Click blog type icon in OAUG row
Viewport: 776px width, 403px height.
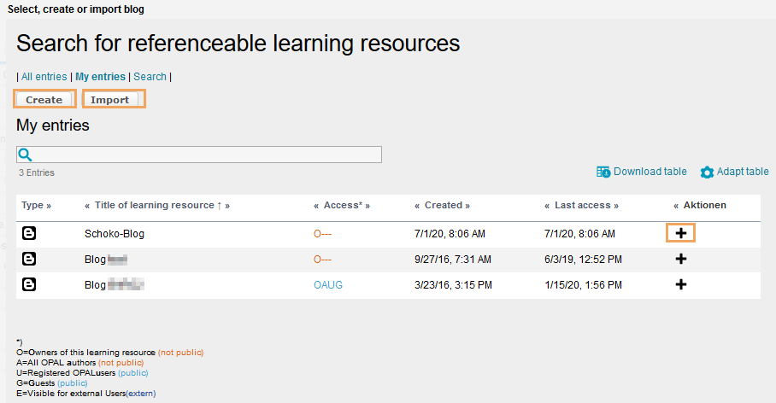pos(28,284)
